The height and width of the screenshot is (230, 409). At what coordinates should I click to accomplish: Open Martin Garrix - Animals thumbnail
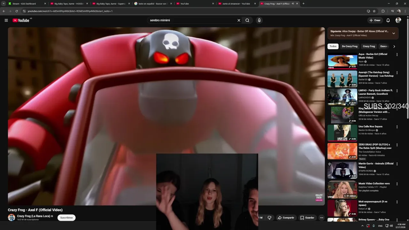click(x=342, y=170)
